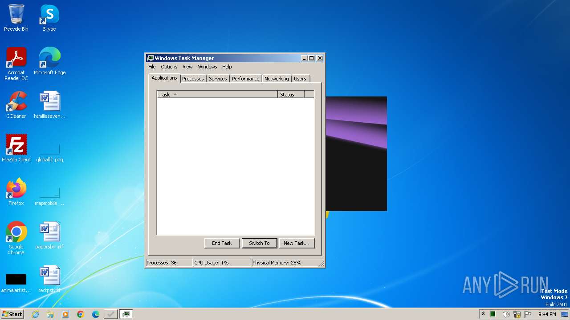Open Edge from the taskbar
The width and height of the screenshot is (570, 320).
[x=96, y=314]
